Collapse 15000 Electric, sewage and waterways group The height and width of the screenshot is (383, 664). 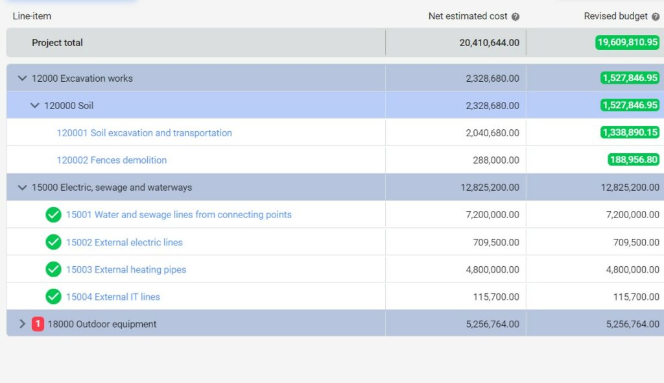point(23,187)
